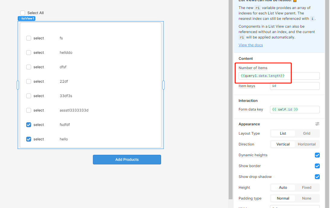
Task: Open the View the docs link
Action: pyautogui.click(x=251, y=45)
